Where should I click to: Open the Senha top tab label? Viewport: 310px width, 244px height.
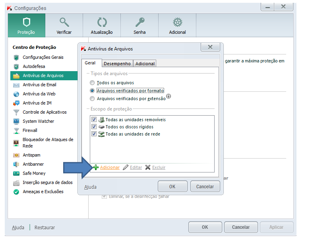pos(139,32)
